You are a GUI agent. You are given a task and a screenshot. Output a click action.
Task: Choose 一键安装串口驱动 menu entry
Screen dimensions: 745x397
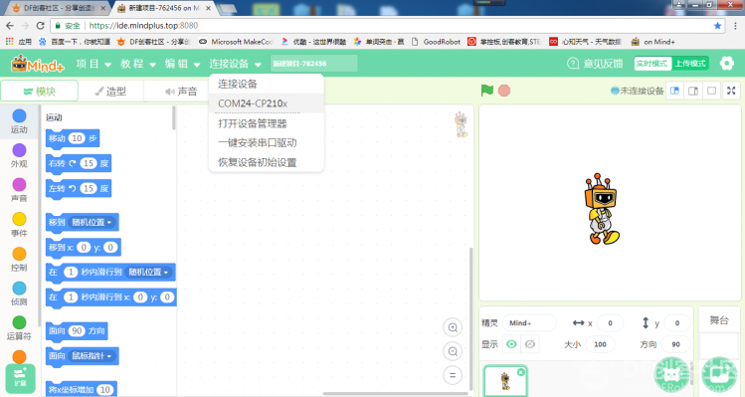[267, 142]
